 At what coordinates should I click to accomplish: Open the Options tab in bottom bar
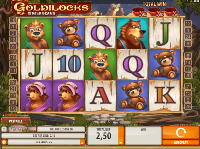click(x=50, y=148)
